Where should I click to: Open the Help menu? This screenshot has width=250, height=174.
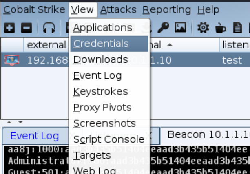208,10
